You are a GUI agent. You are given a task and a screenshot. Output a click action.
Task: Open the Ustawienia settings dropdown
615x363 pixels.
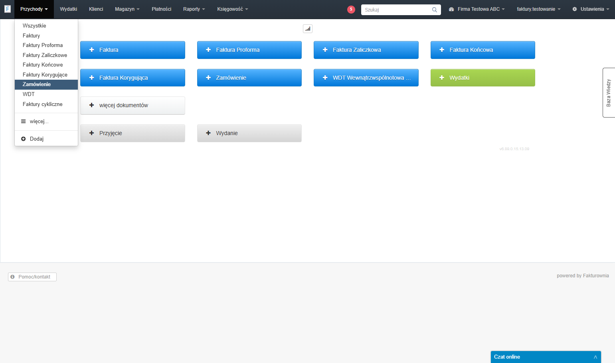(591, 9)
